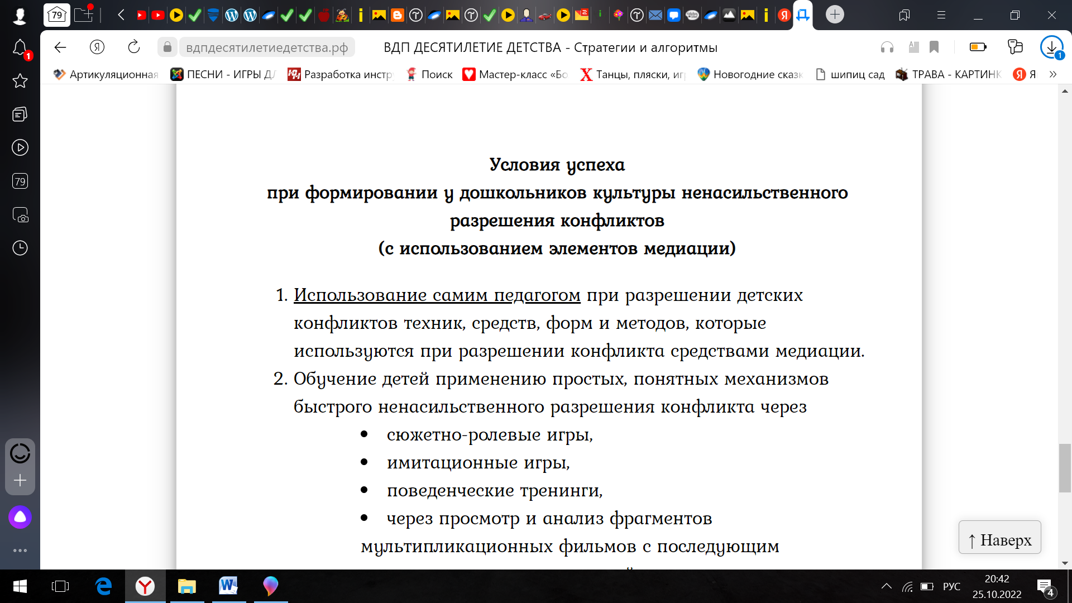Image resolution: width=1072 pixels, height=603 pixels.
Task: Show hidden system tray icons
Action: [887, 586]
